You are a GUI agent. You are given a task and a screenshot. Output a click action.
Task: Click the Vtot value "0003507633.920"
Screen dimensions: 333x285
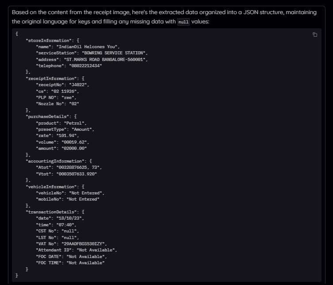click(x=78, y=174)
